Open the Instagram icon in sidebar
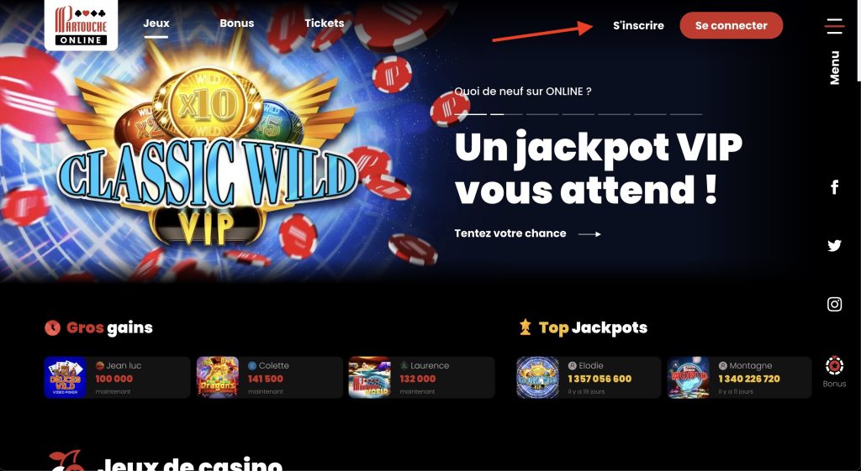The height and width of the screenshot is (471, 861). 834,304
